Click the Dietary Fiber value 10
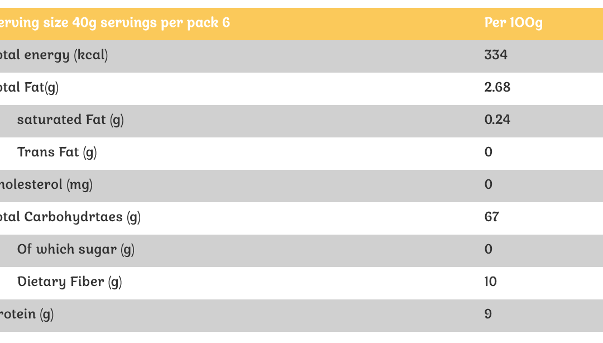603x343 pixels. point(491,282)
